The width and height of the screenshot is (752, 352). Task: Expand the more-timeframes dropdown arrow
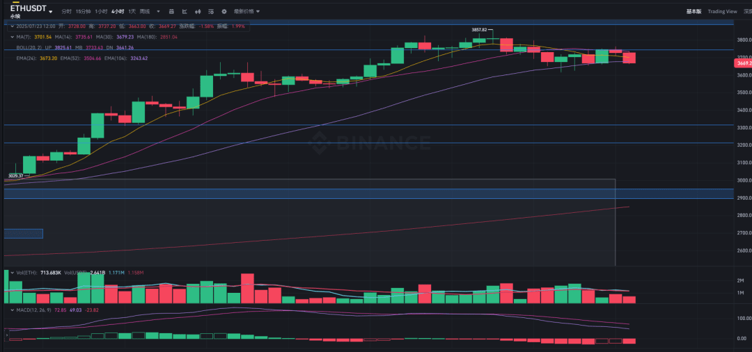pos(158,11)
